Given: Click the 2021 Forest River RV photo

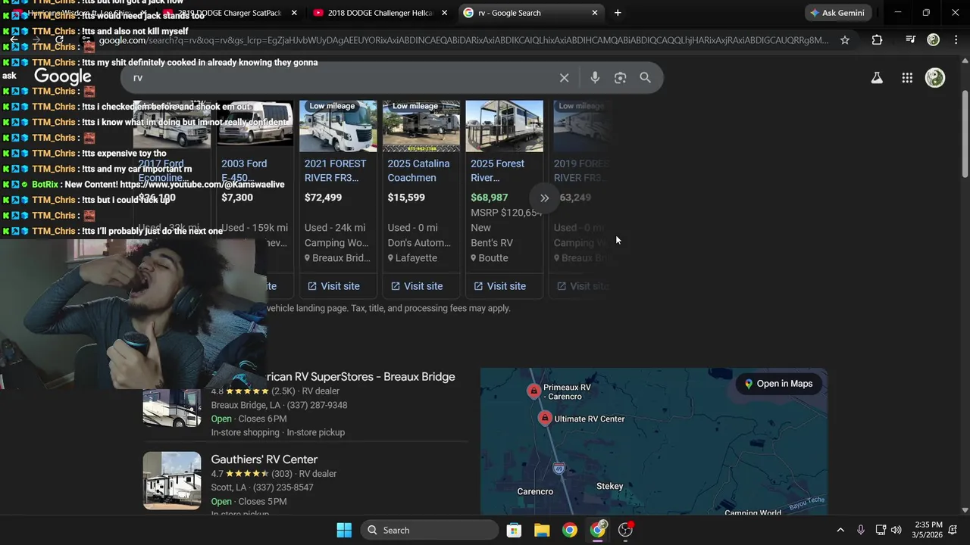Looking at the screenshot, I should tap(338, 126).
